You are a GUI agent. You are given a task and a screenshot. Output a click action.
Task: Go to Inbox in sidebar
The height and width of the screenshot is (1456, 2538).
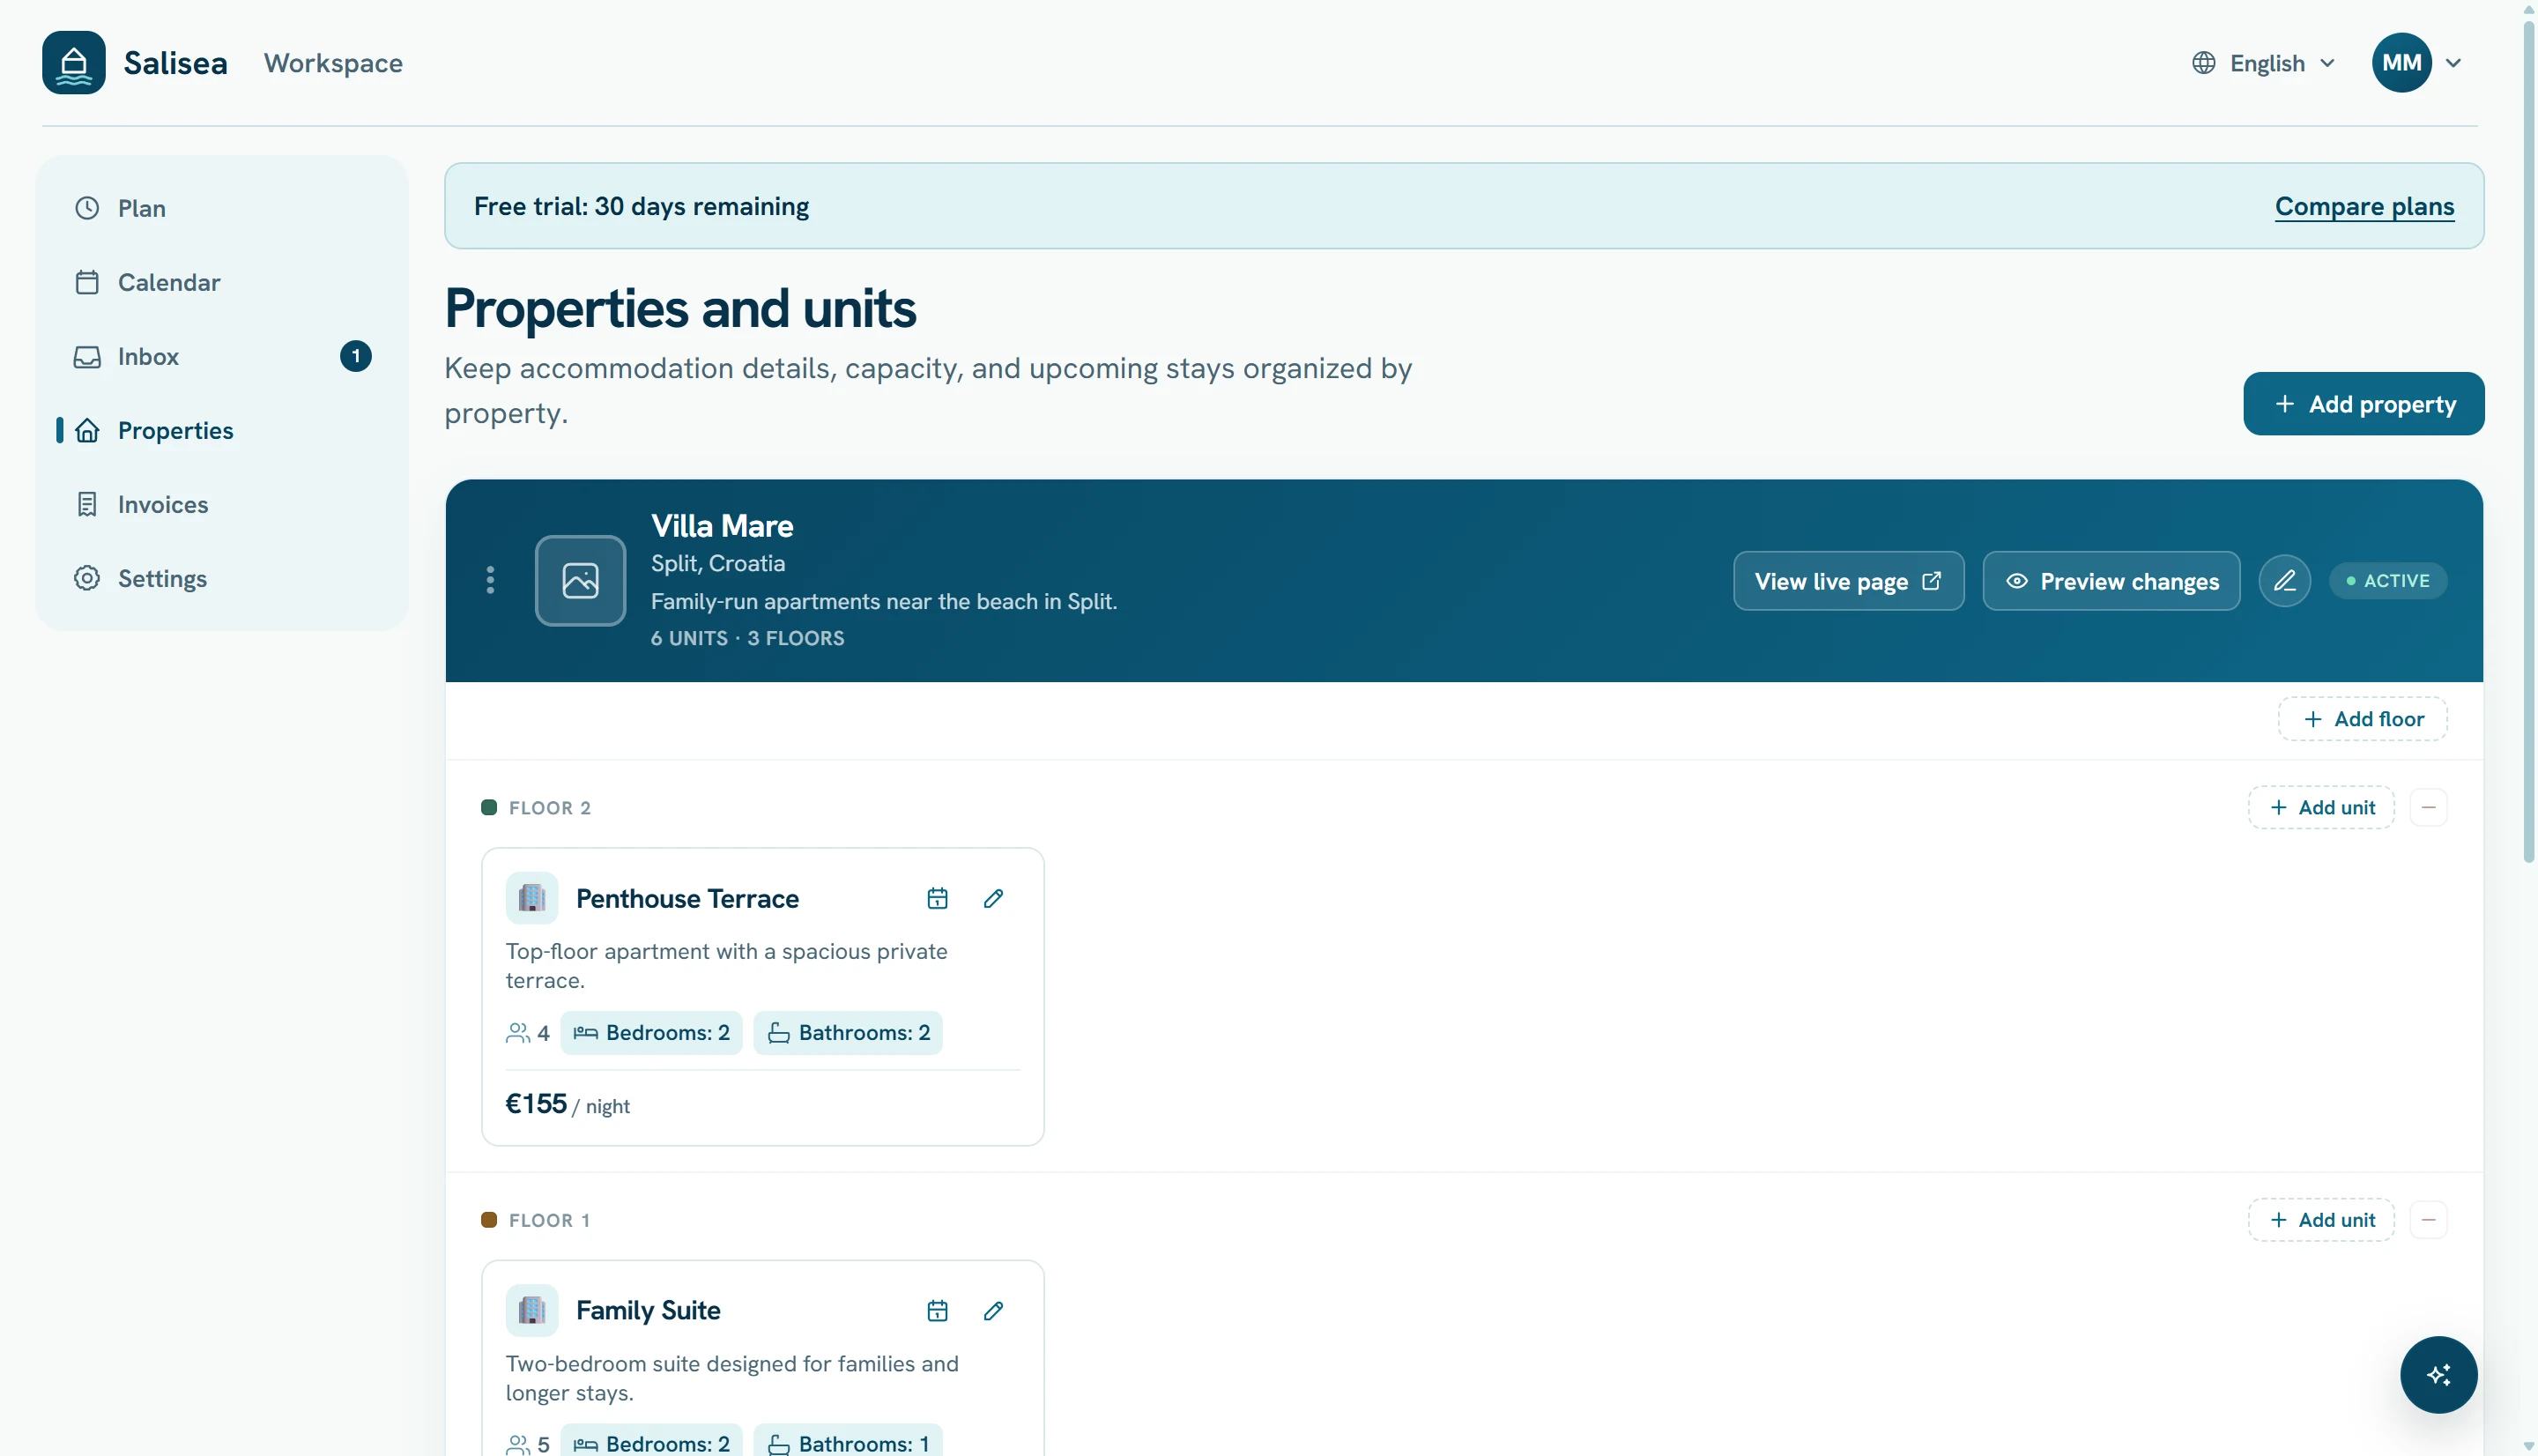(x=222, y=356)
